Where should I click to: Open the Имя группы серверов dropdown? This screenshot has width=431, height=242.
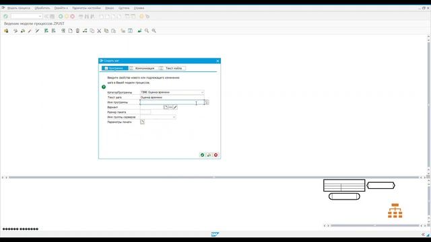tap(174, 117)
